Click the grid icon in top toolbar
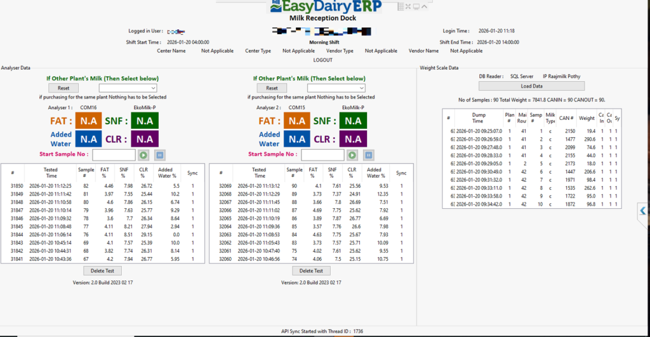This screenshot has height=337, width=650. click(x=401, y=6)
